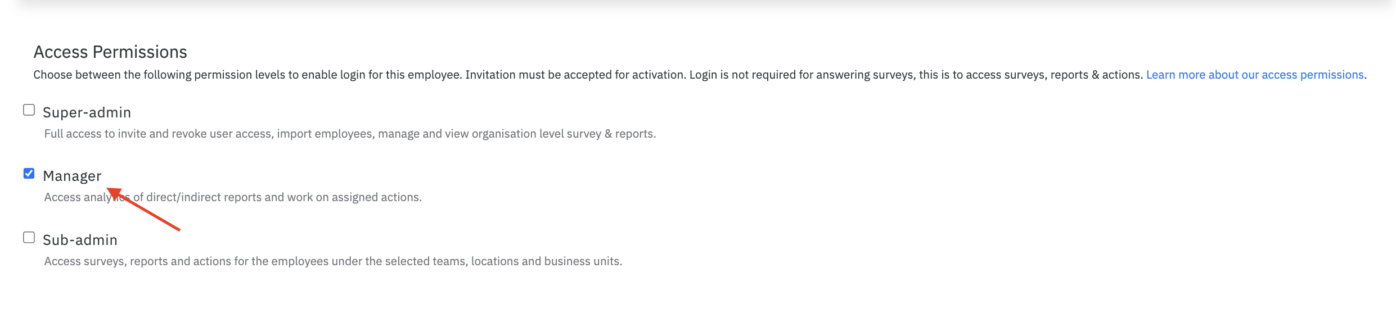Enable the Super-admin checkbox
Screen dimensions: 1396x309
point(29,110)
